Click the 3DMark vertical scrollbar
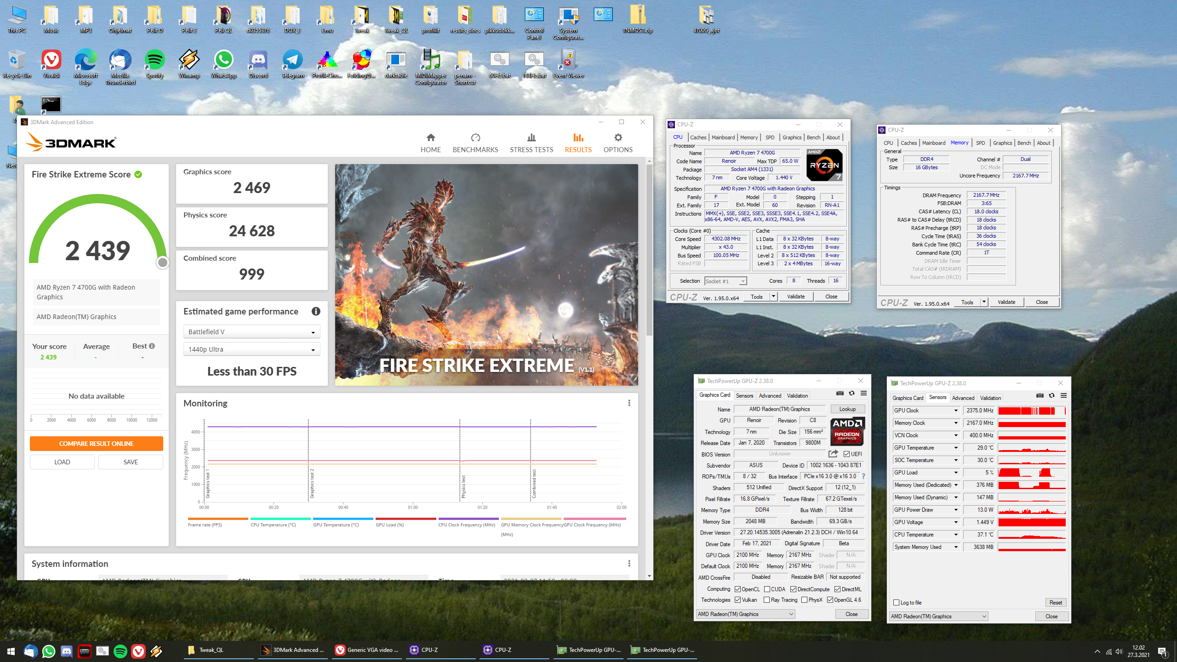Viewport: 1177px width, 662px height. point(649,250)
